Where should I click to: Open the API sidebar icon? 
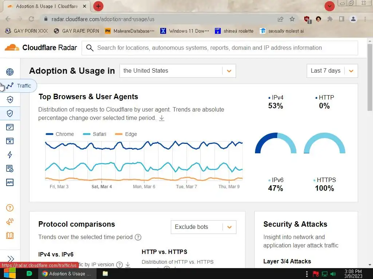point(10,182)
